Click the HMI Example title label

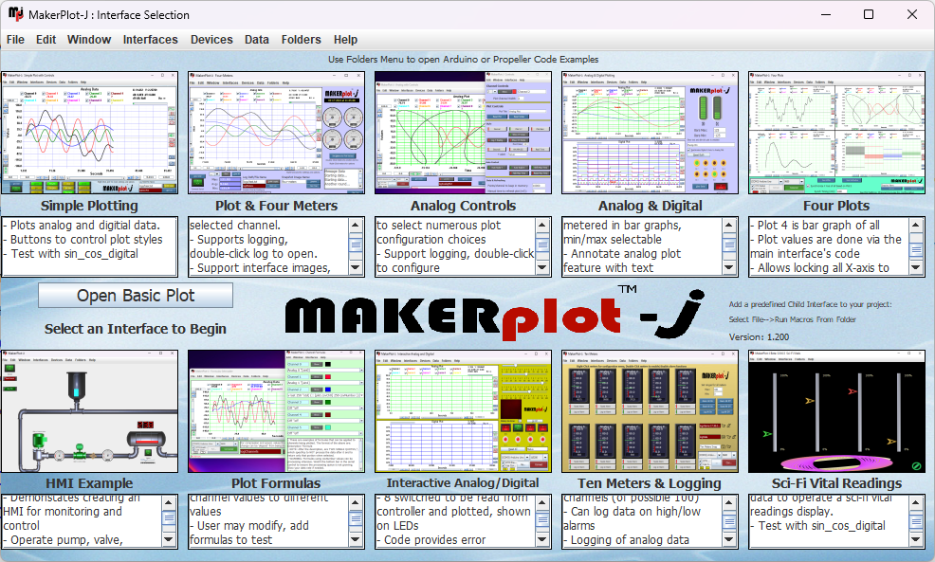point(89,483)
